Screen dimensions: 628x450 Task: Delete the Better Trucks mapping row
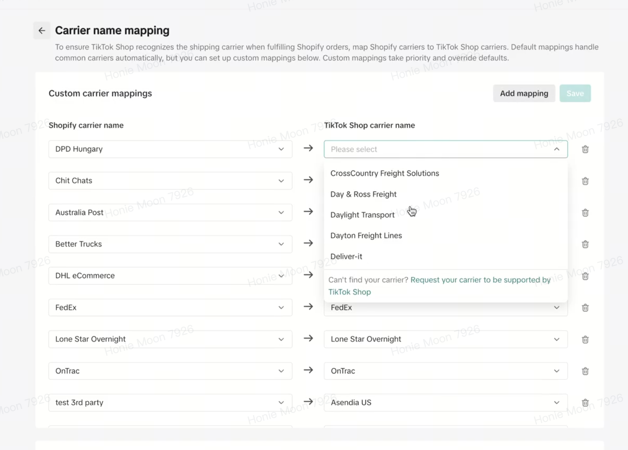click(x=585, y=244)
